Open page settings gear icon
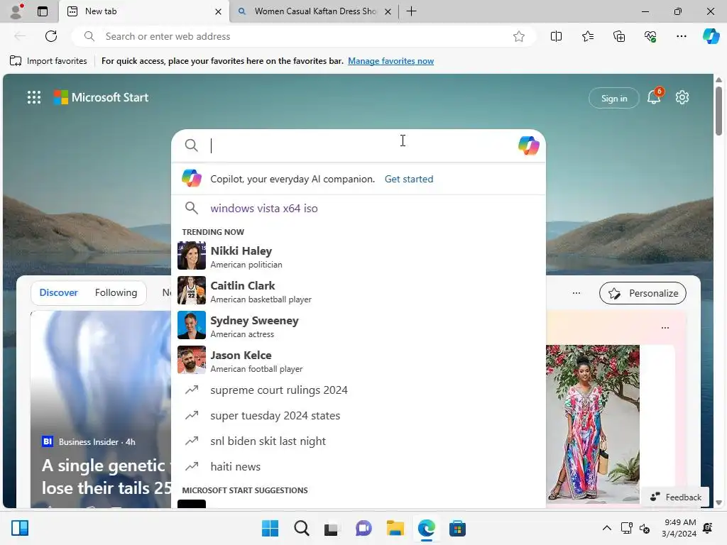 tap(682, 97)
